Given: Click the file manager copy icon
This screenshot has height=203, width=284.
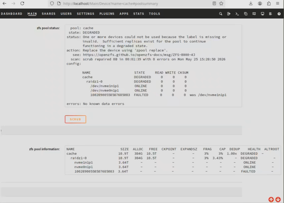Looking at the screenshot, I should coord(246,14).
